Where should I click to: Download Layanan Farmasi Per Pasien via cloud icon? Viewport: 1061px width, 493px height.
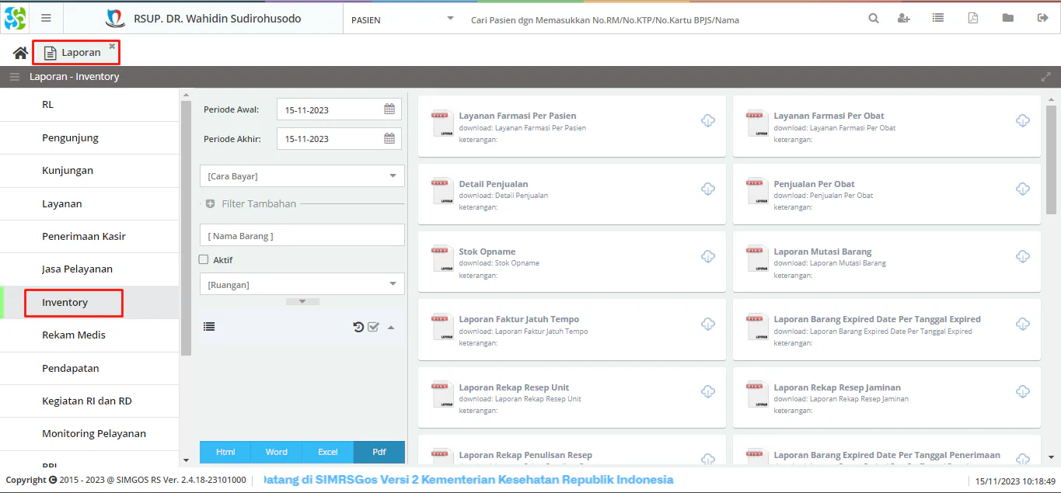tap(708, 120)
